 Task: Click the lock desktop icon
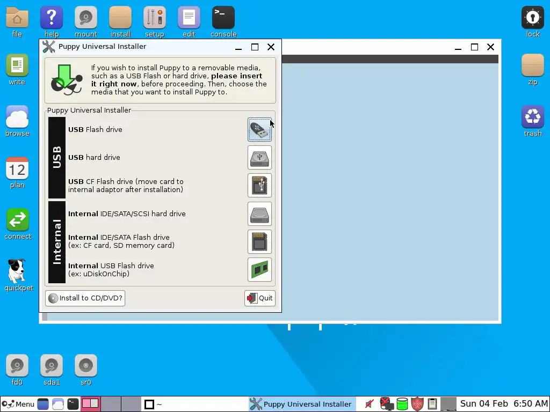pos(532,21)
